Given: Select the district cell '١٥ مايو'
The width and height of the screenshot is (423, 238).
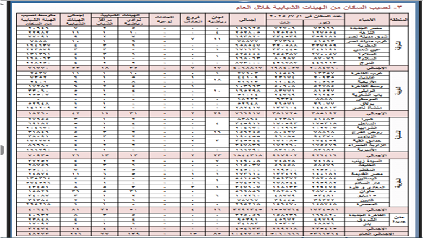Looking at the screenshot, I should tap(367, 196).
